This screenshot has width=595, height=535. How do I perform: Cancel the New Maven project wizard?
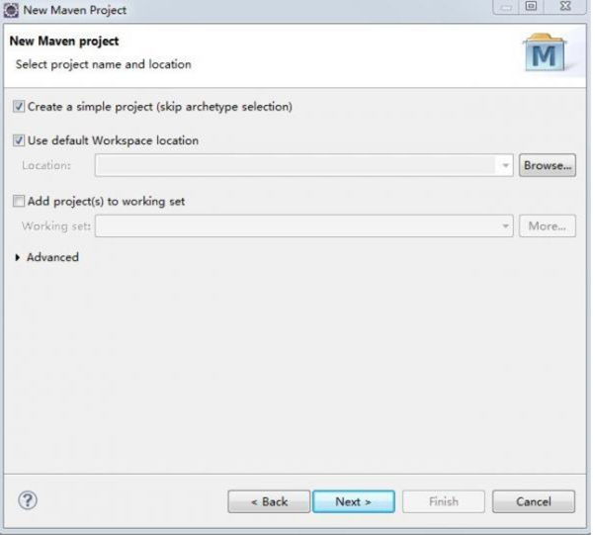coord(534,501)
